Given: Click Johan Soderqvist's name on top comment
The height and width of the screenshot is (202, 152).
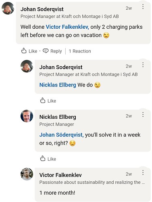Looking at the screenshot, I should [x=42, y=9].
